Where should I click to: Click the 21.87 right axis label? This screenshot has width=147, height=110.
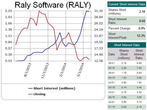pyautogui.click(x=99, y=36)
